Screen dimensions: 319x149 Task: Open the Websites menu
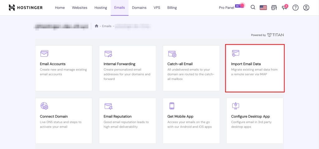click(79, 7)
